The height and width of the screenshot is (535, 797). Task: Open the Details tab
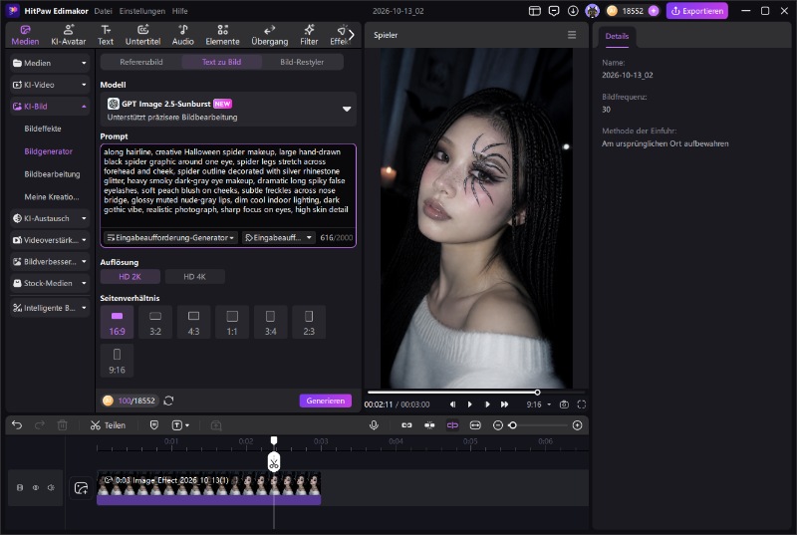click(x=617, y=36)
